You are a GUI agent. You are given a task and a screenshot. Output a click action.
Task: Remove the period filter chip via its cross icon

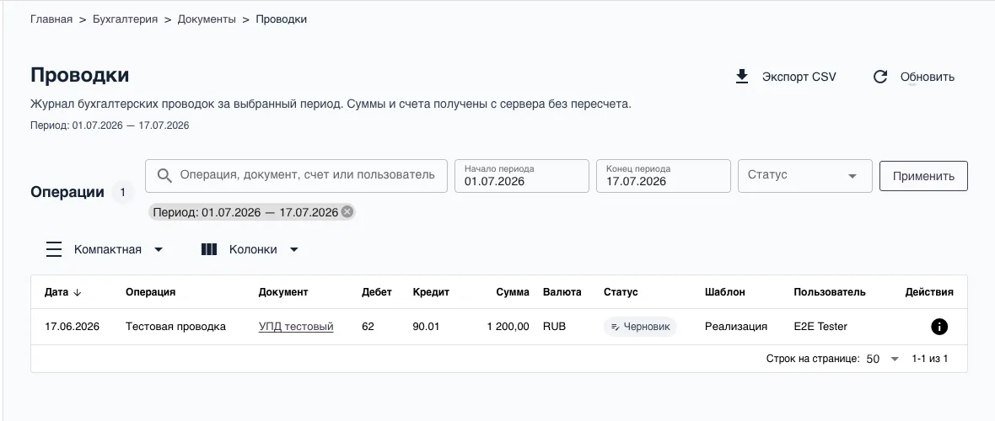[347, 212]
